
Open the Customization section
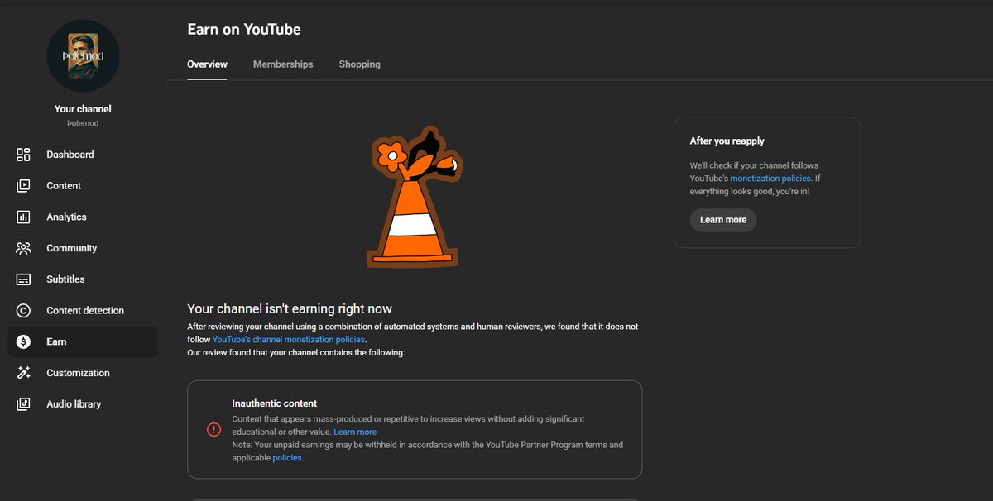[x=83, y=373]
